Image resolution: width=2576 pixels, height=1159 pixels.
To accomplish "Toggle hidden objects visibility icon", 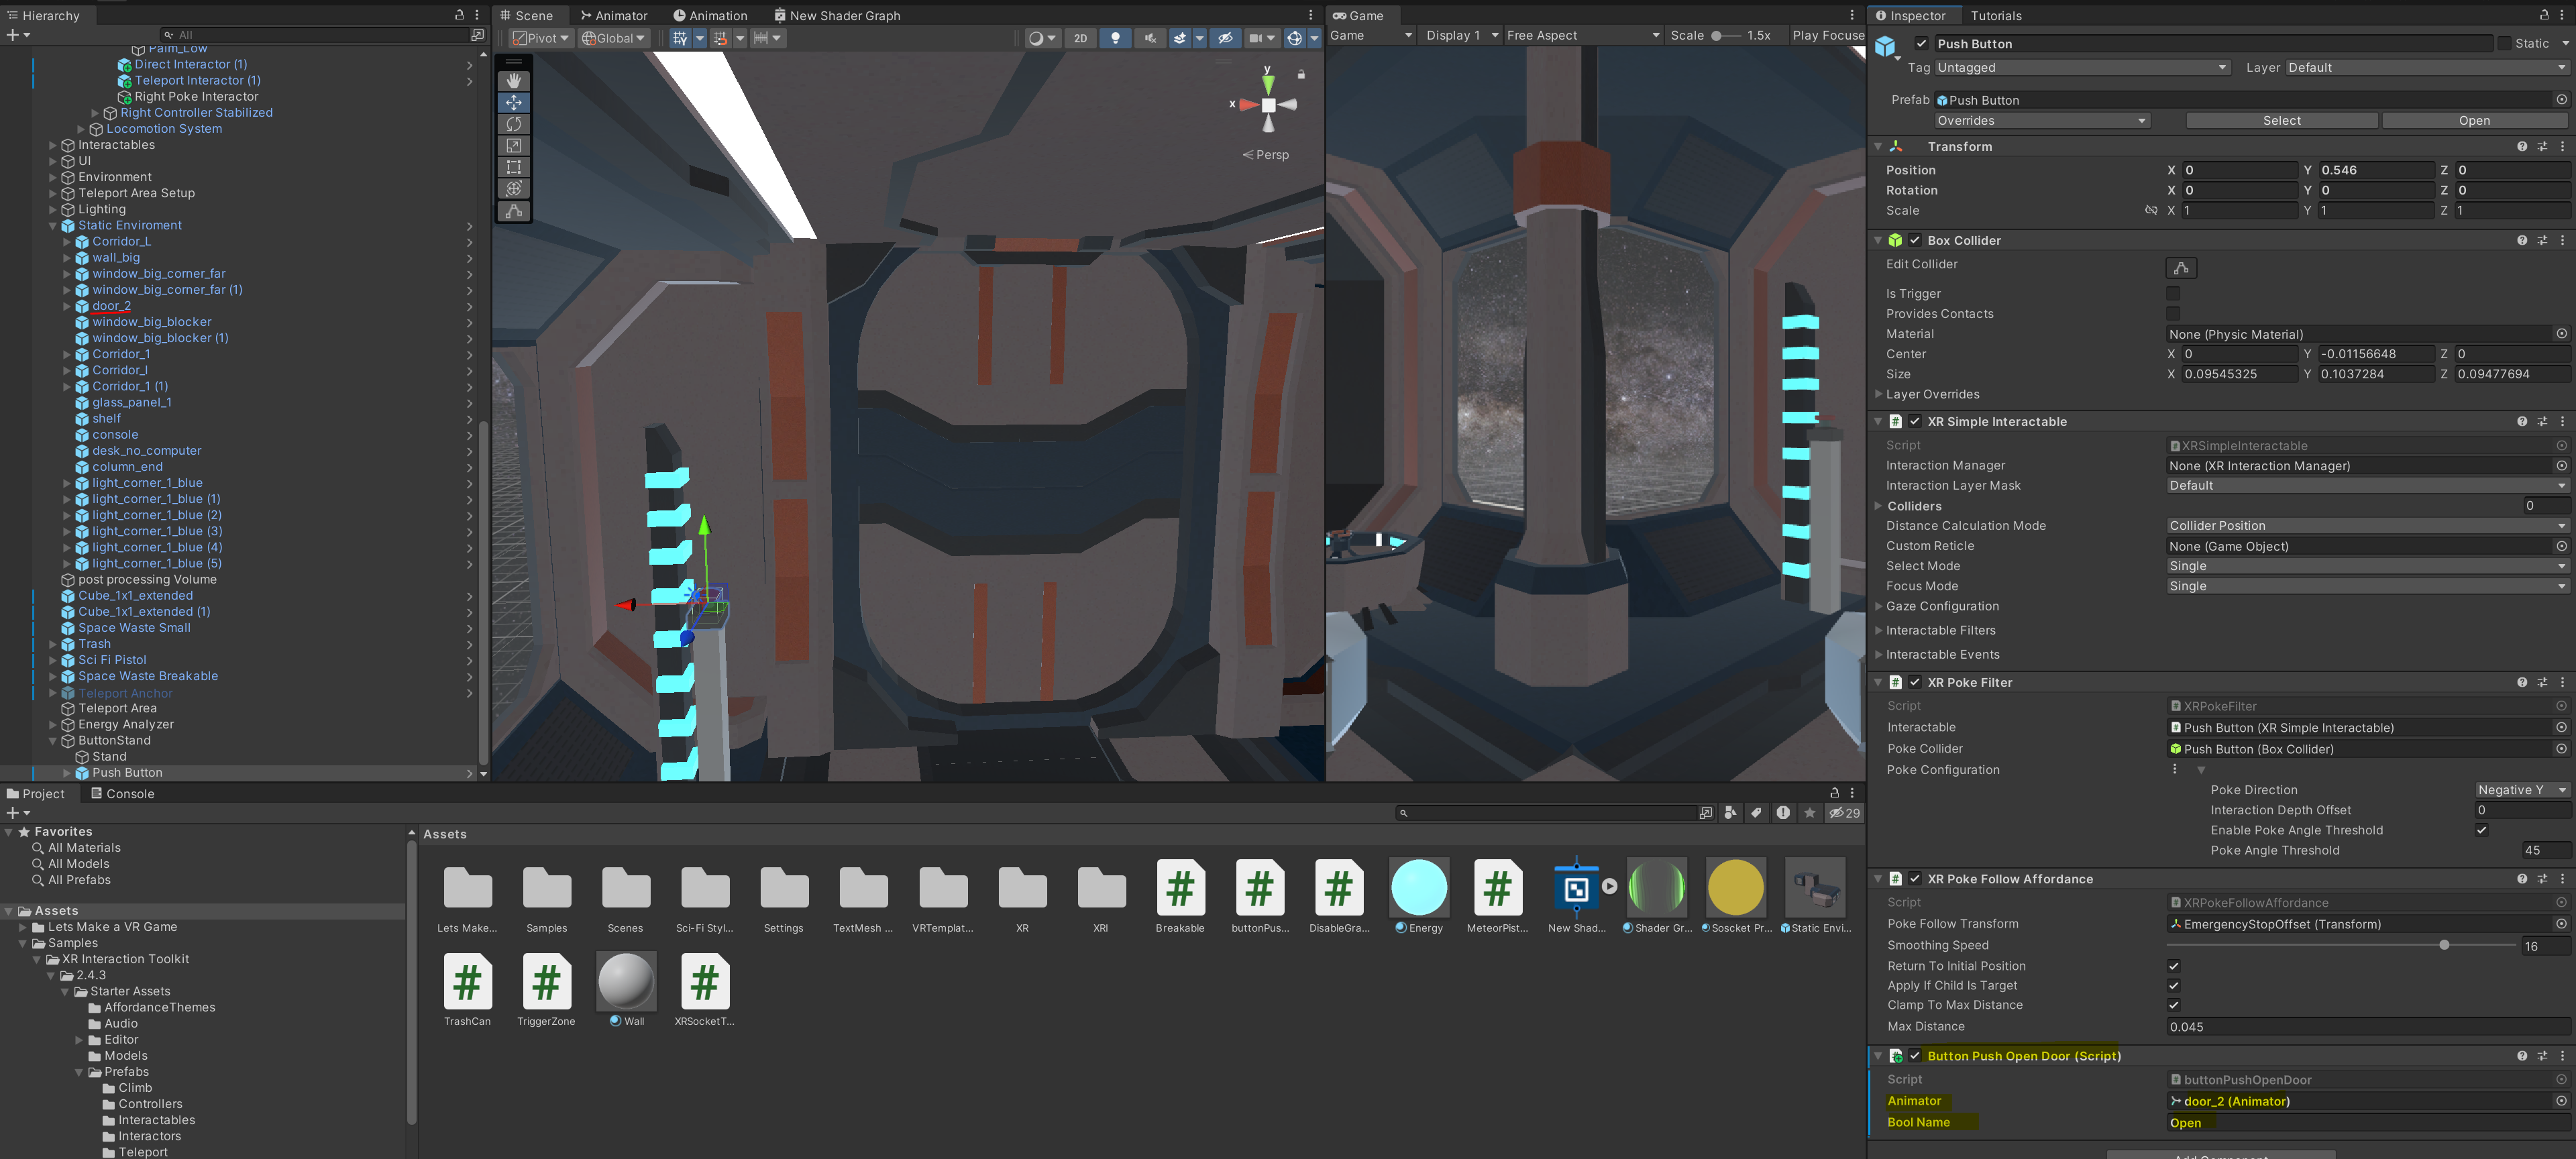I will click(1225, 38).
